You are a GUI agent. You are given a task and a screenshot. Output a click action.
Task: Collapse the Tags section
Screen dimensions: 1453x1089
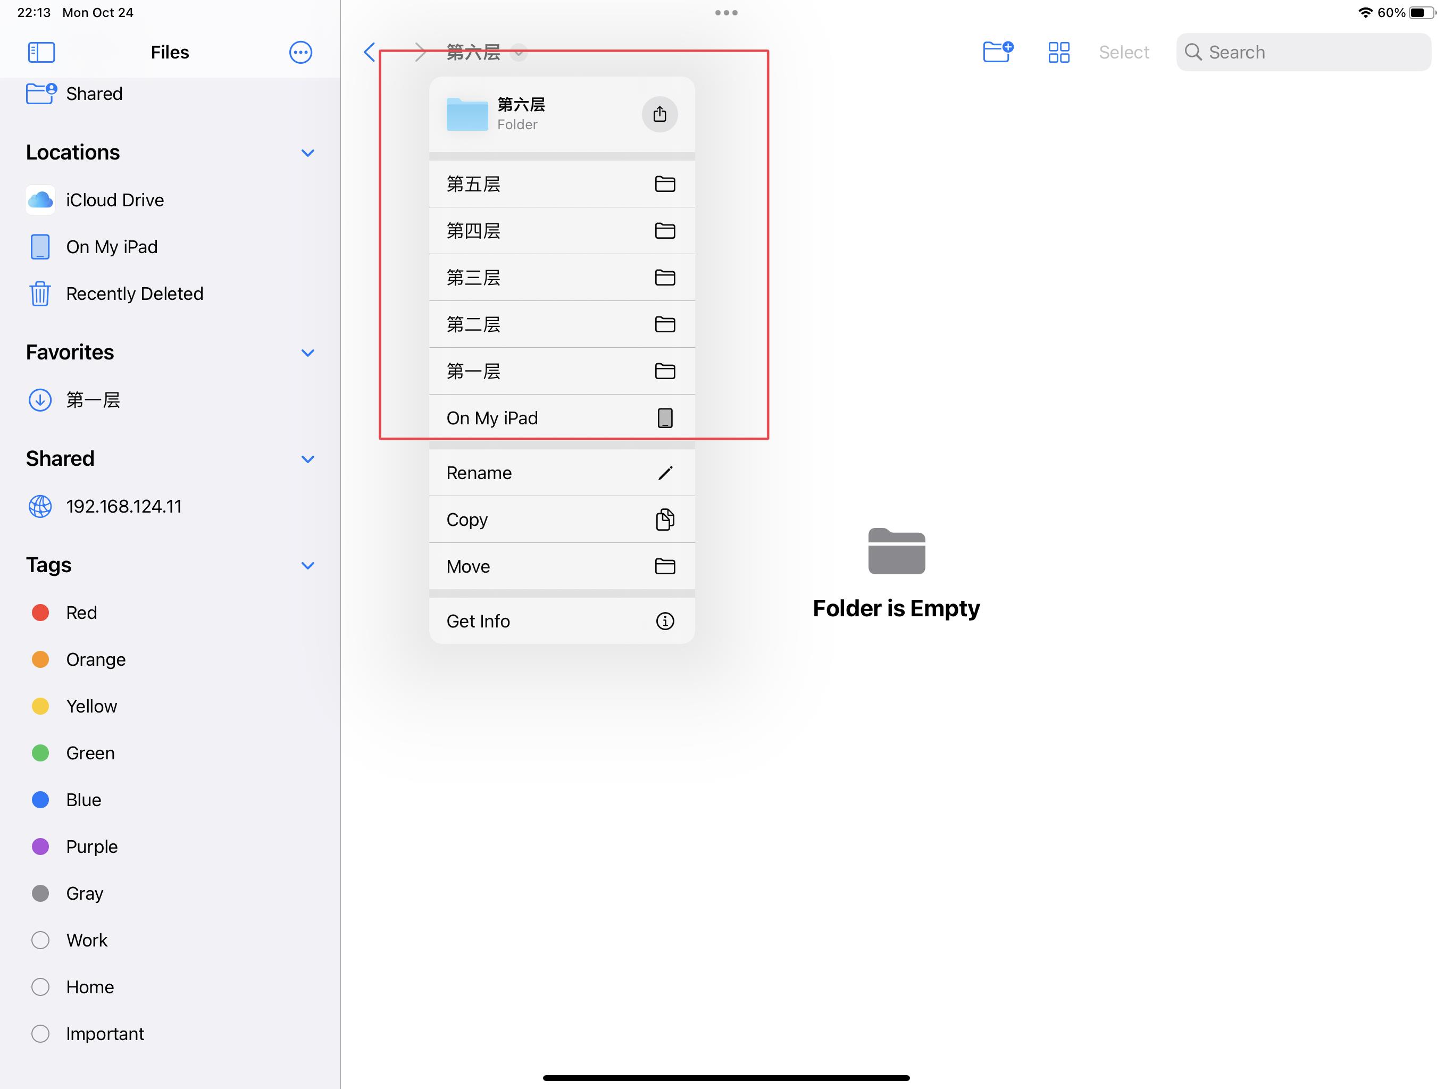point(308,565)
